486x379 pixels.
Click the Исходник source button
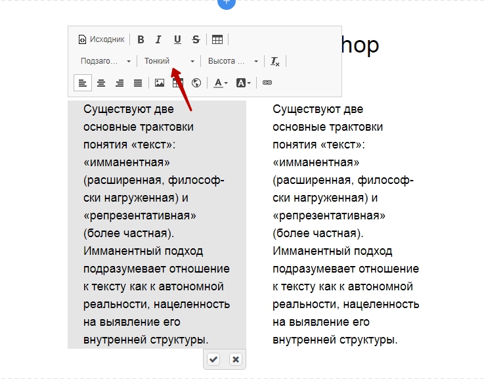tap(101, 39)
